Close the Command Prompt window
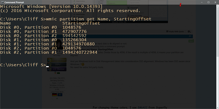 pos(215,2)
